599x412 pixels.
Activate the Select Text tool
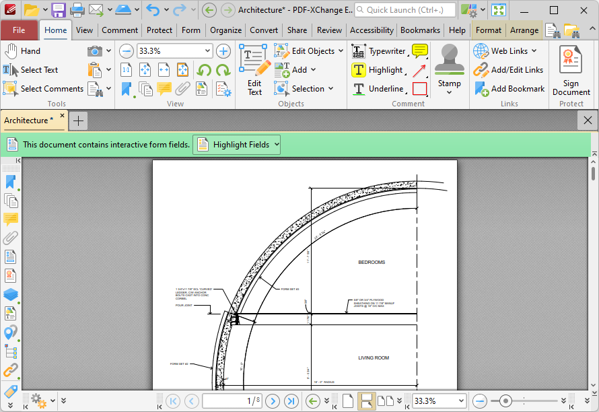[30, 70]
